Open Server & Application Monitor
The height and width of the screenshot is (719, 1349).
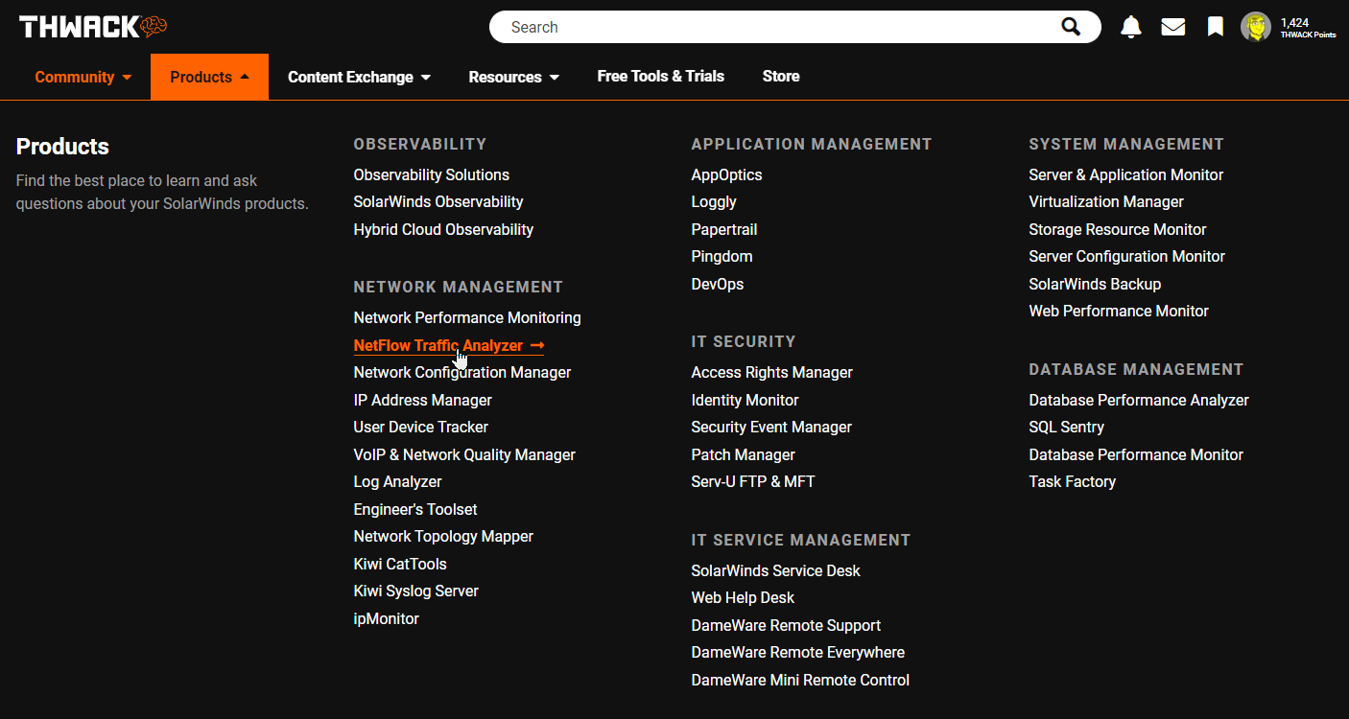tap(1125, 174)
